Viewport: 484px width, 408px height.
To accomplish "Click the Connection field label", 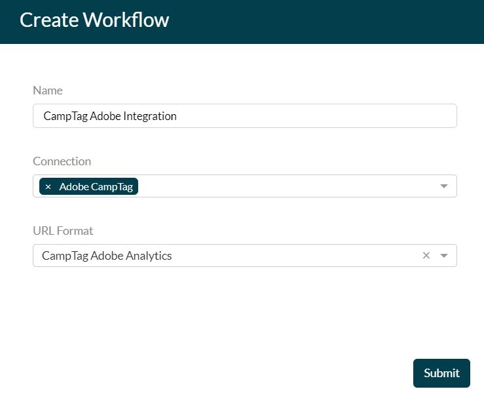I will tap(62, 161).
